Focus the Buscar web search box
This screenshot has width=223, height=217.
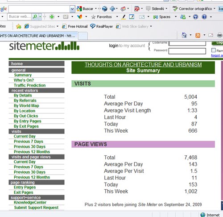(20, 17)
